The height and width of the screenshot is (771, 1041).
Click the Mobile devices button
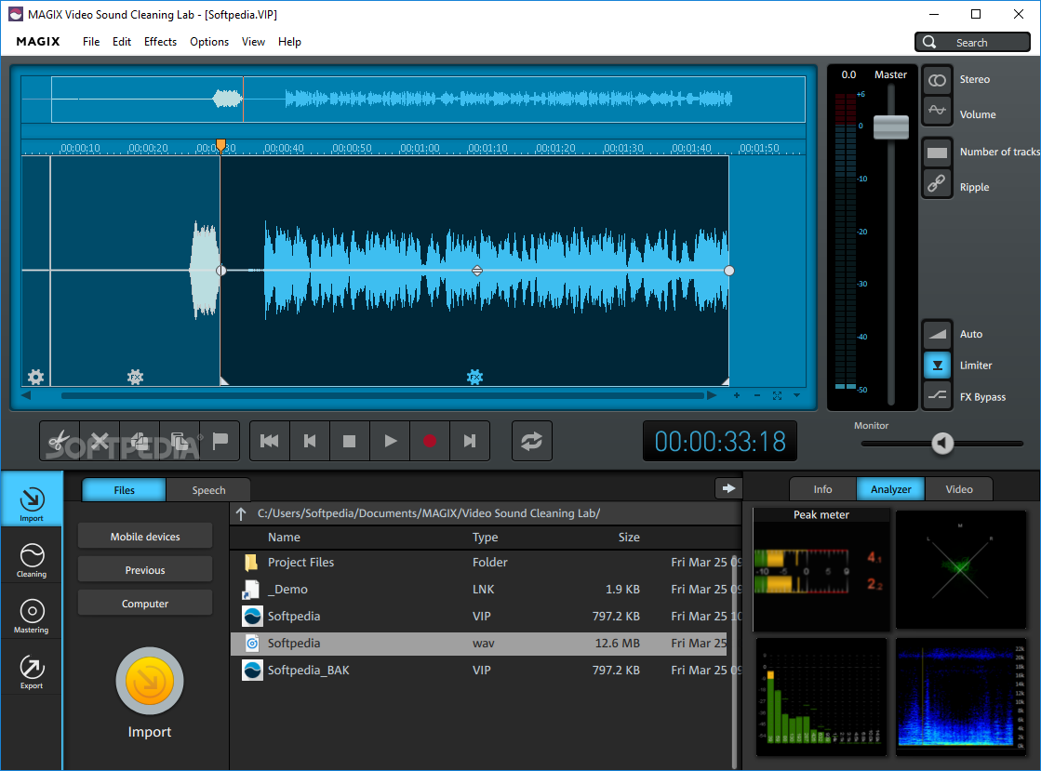point(145,536)
